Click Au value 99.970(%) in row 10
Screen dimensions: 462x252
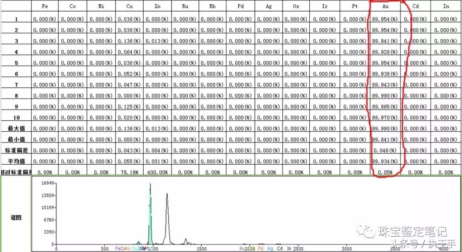click(385, 118)
